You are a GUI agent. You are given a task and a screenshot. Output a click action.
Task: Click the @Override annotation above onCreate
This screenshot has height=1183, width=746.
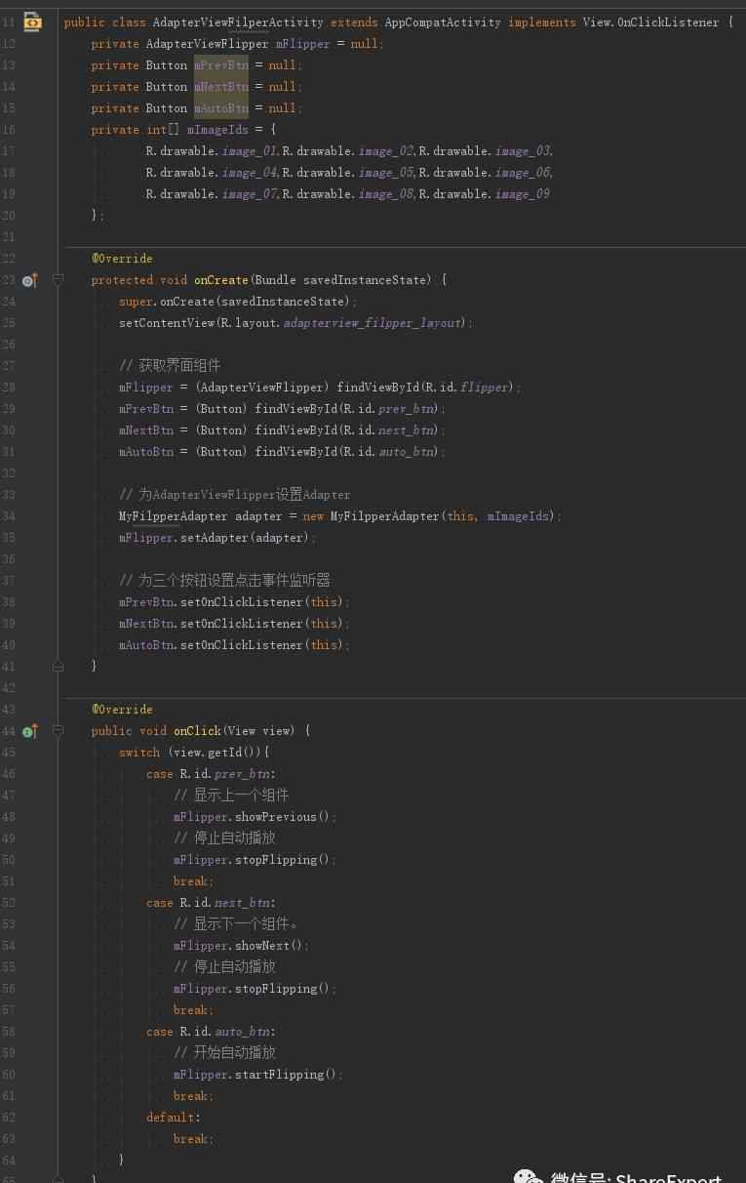coord(122,259)
